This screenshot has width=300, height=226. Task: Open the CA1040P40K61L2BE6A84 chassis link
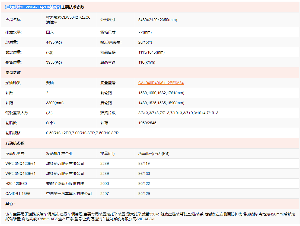click(x=162, y=83)
